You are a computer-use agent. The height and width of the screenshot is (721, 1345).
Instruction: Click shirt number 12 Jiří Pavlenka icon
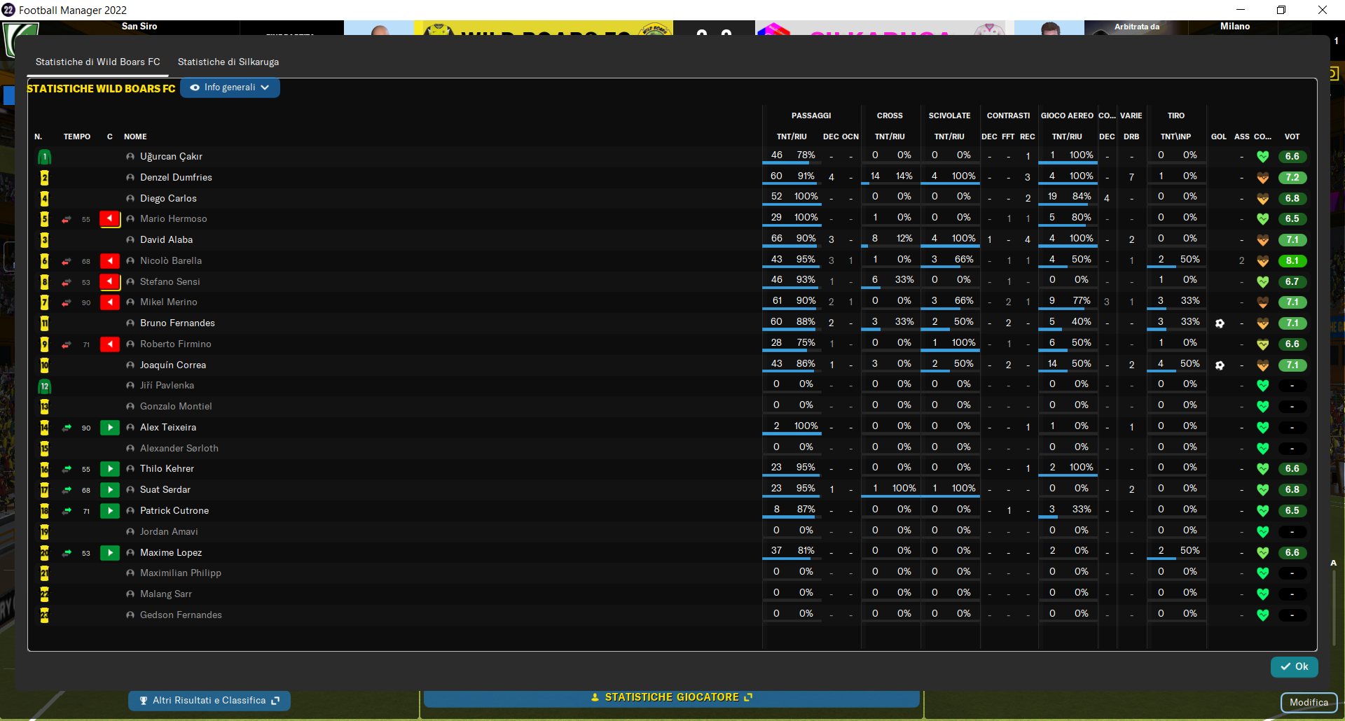pyautogui.click(x=44, y=386)
